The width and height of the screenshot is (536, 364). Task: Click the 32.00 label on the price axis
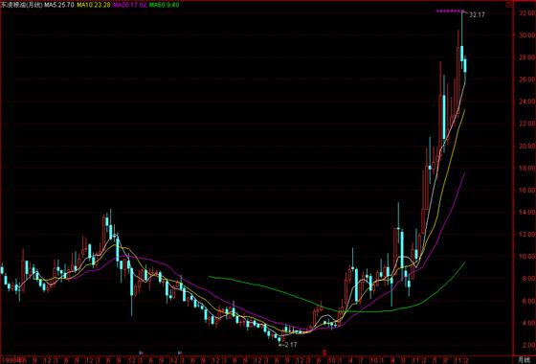526,13
